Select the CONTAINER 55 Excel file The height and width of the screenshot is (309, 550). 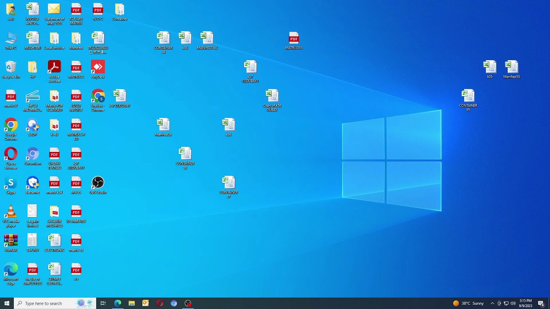[x=468, y=100]
